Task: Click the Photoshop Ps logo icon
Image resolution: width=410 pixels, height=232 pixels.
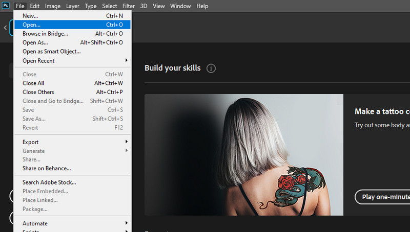Action: tap(6, 6)
